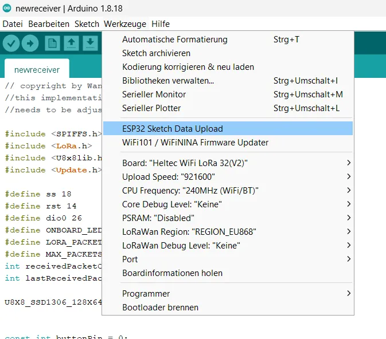
Task: Click Boardinformationen holen
Action: 172,273
